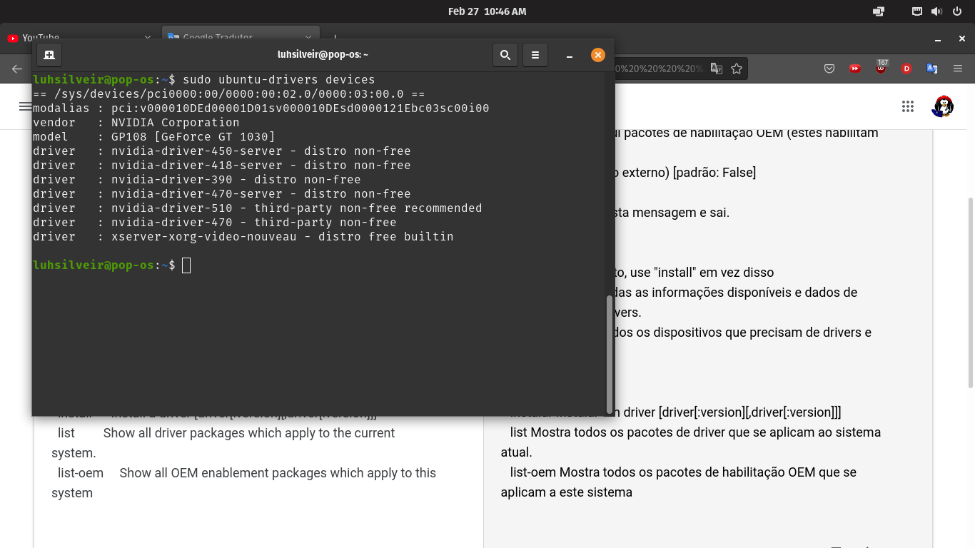Click the /sys/devices/pci0000 path line
Viewport: 975px width, 548px height.
229,94
